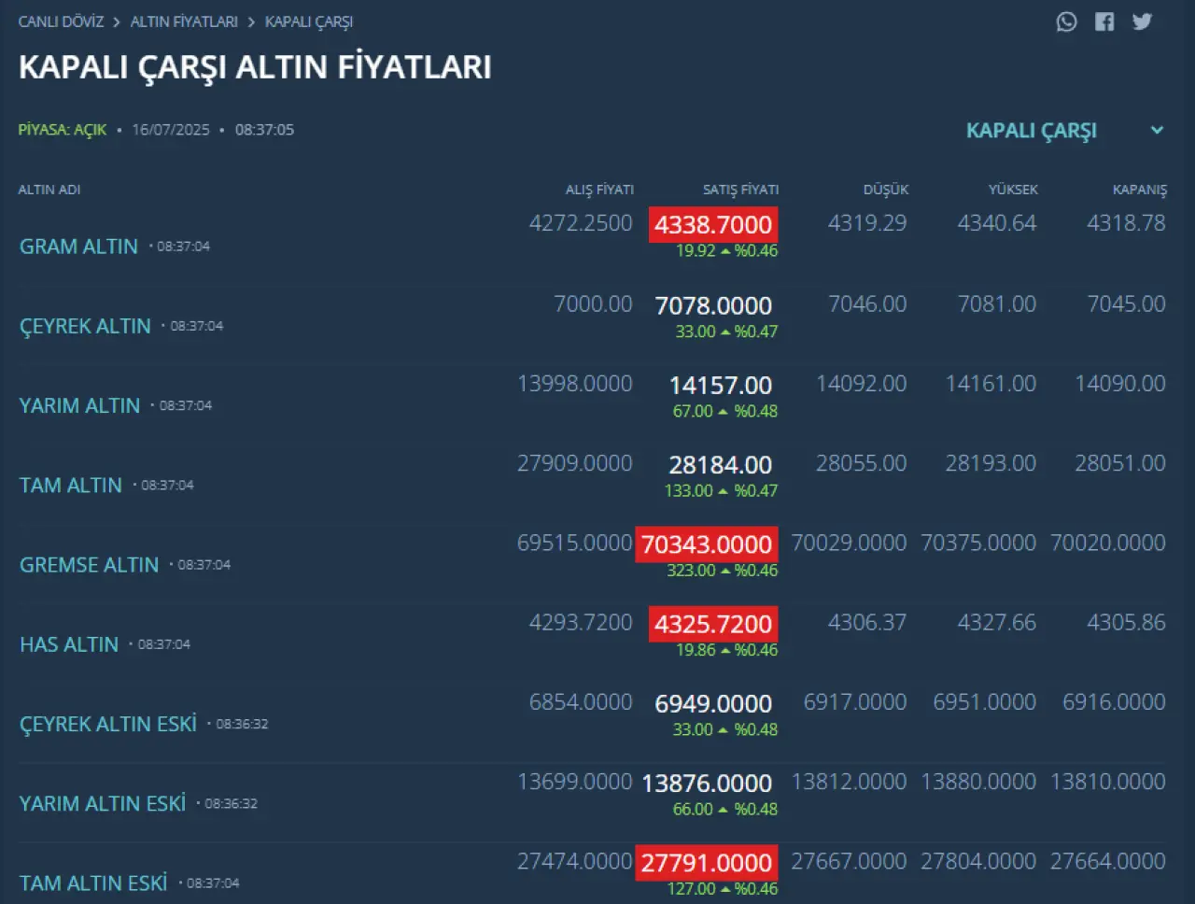Viewport: 1195px width, 904px height.
Task: Click GRAM ALTIN red selling price 4338.7000
Action: tap(713, 225)
